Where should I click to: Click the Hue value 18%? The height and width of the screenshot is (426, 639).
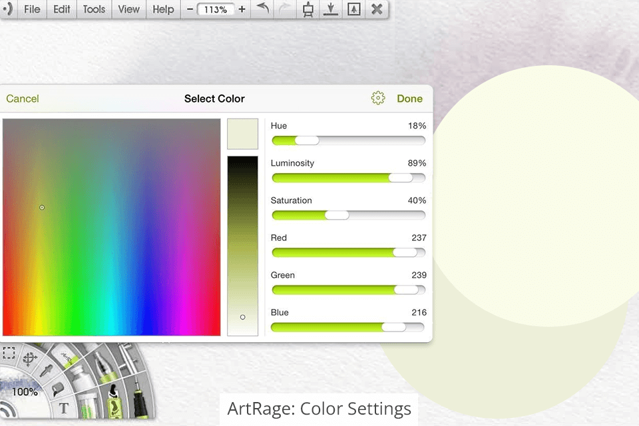click(417, 126)
